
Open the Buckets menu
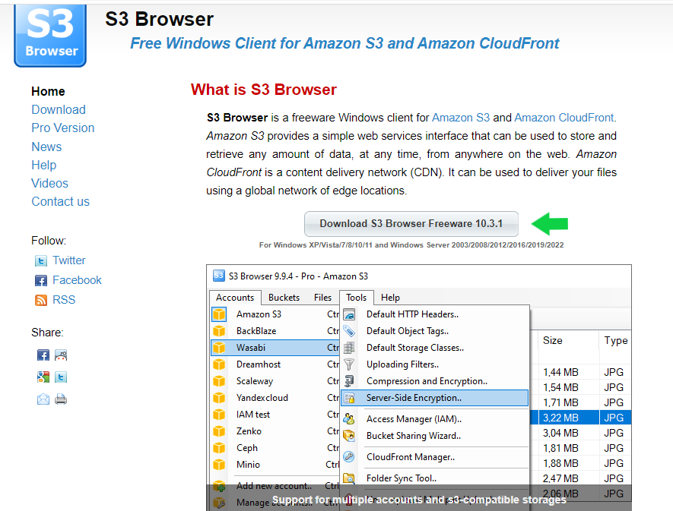point(284,298)
